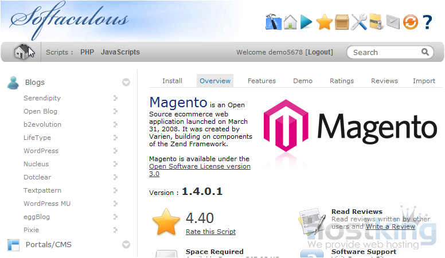This screenshot has width=445, height=258.
Task: Expand the arrow next to WordPress
Action: click(115, 151)
